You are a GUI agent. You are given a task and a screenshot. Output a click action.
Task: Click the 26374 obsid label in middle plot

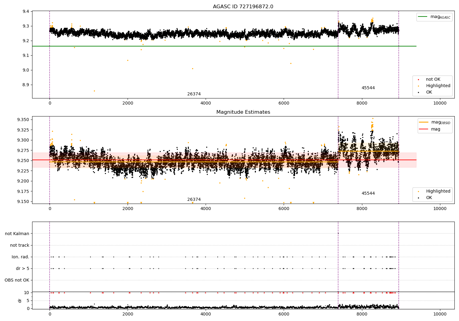click(194, 200)
